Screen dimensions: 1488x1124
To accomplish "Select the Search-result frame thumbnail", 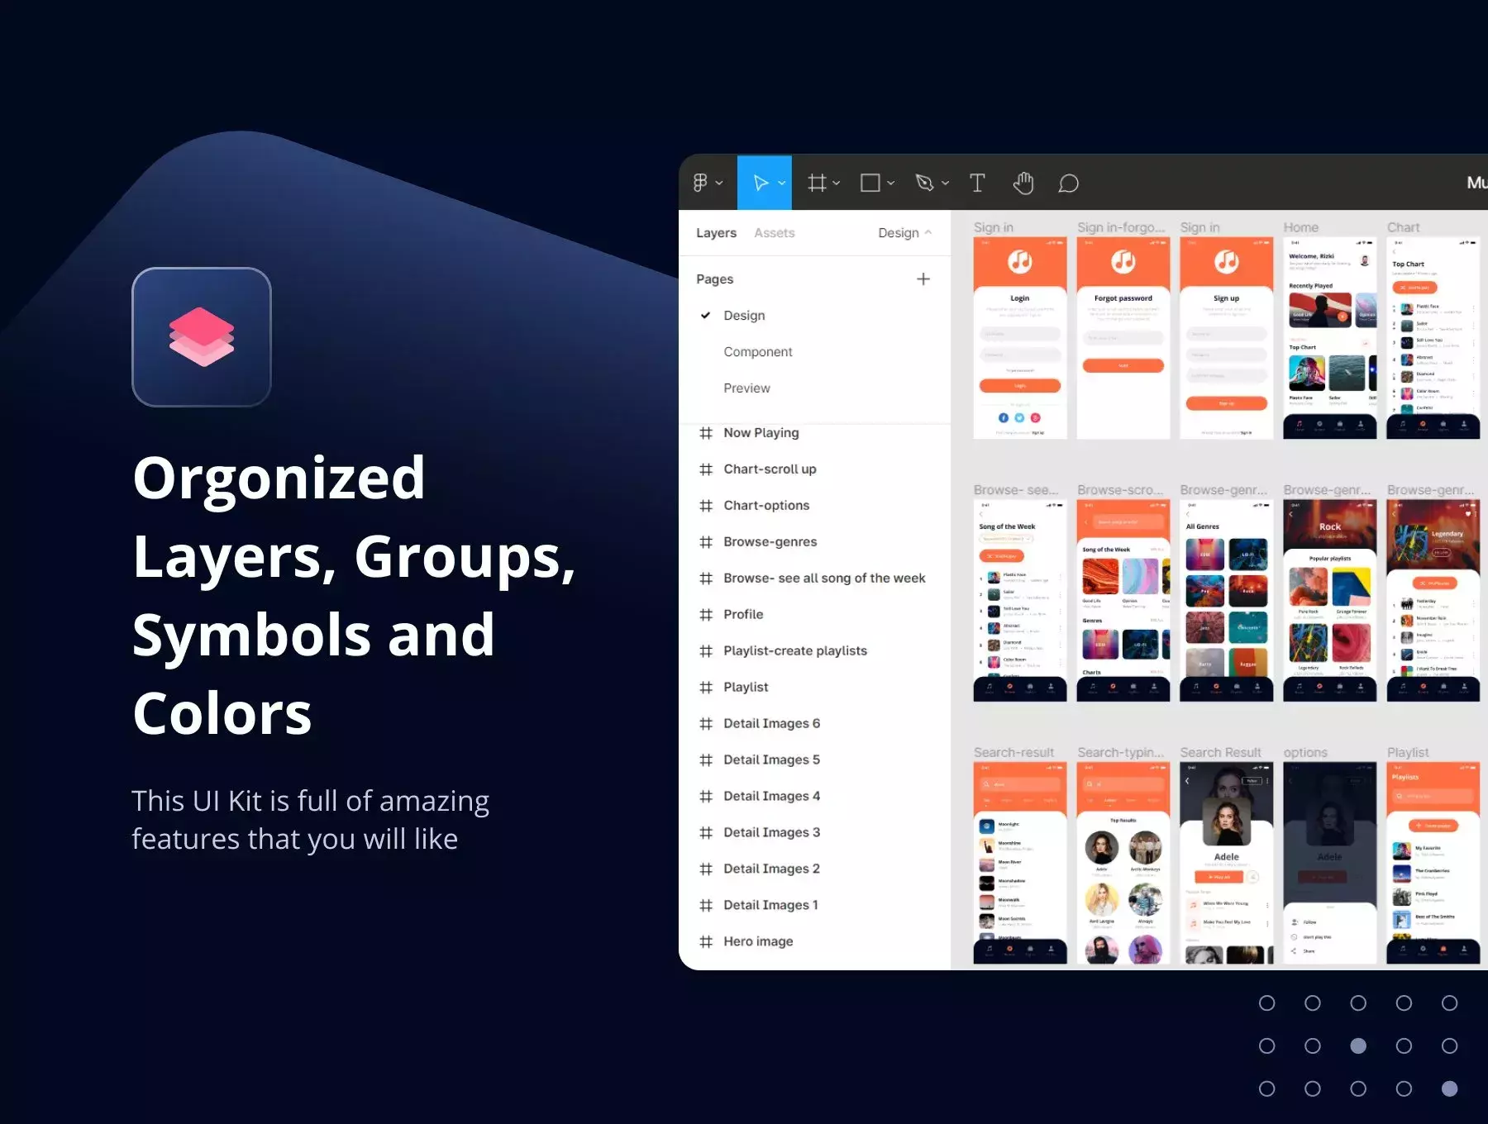I will 1020,864.
